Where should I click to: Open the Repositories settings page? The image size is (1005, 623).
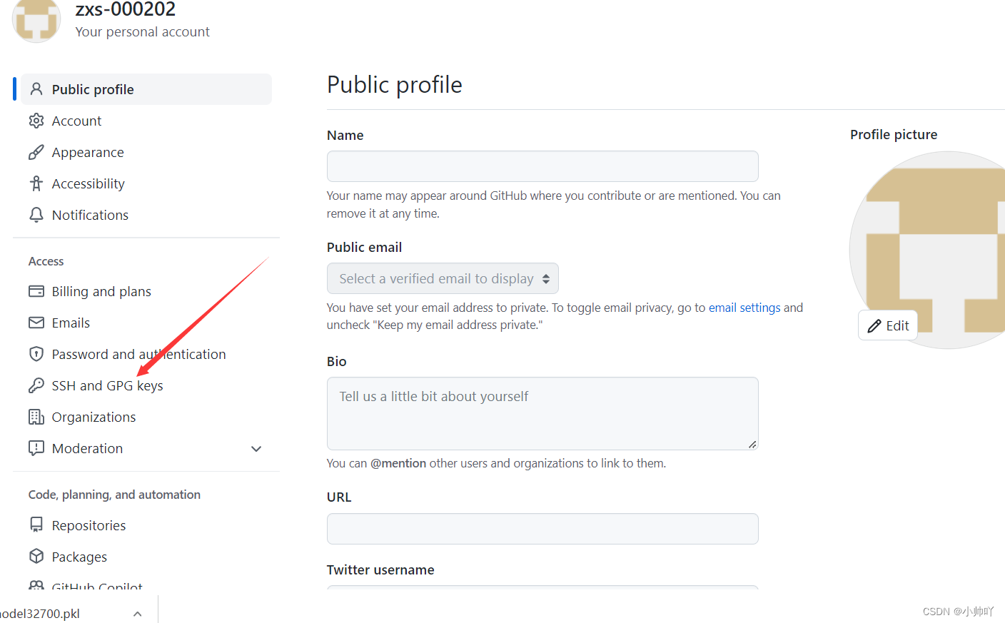[x=89, y=525]
